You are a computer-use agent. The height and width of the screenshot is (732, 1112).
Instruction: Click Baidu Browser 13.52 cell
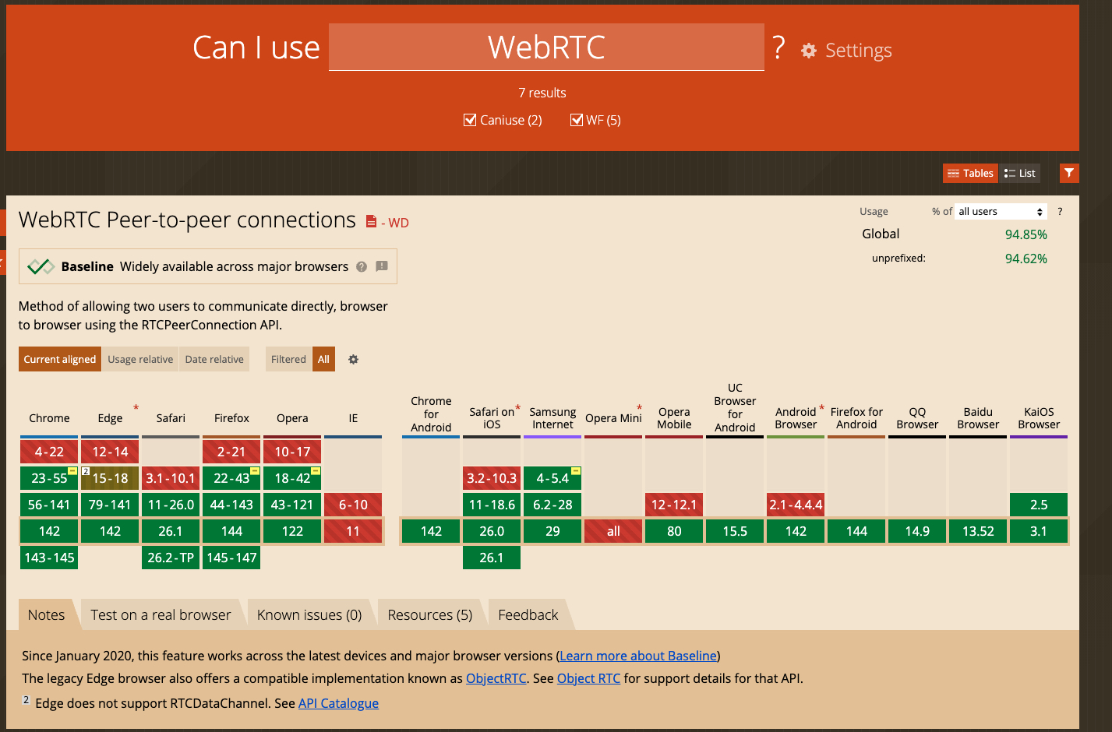pos(978,531)
